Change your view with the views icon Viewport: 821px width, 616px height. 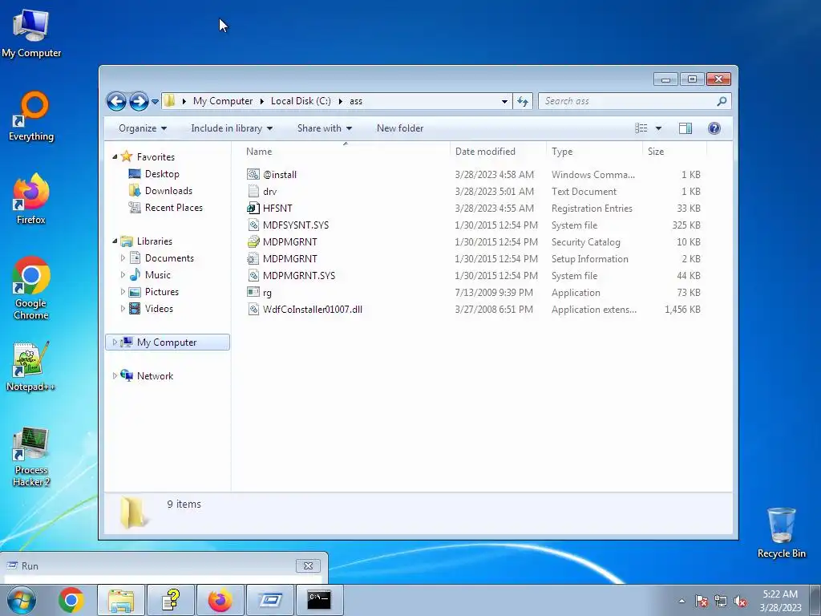tap(641, 128)
